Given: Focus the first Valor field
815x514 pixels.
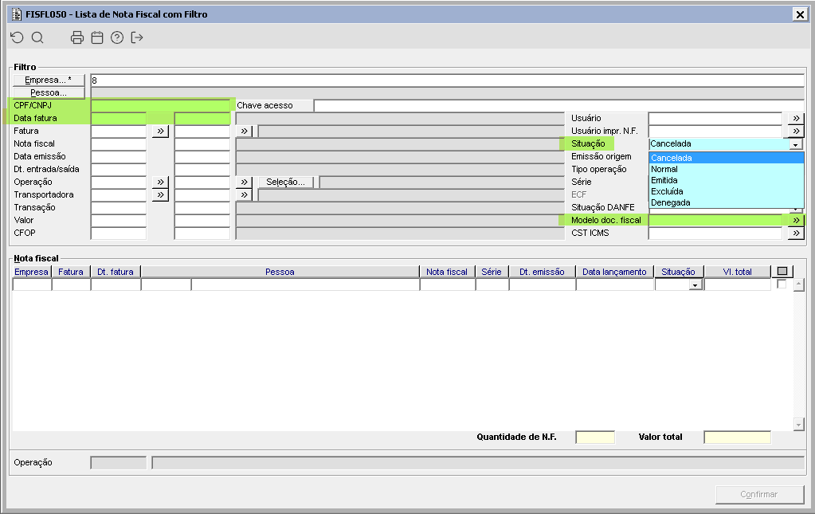Looking at the screenshot, I should (119, 221).
